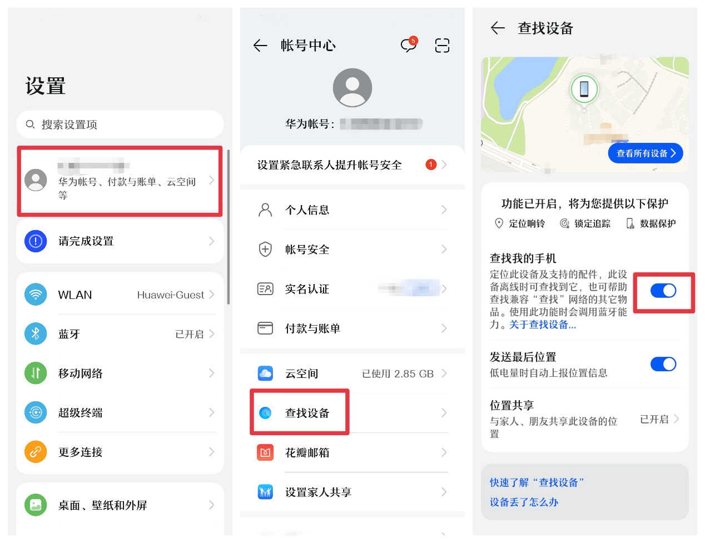Tap the 设置家人共享 family icon
Image resolution: width=705 pixels, height=543 pixels.
265,491
